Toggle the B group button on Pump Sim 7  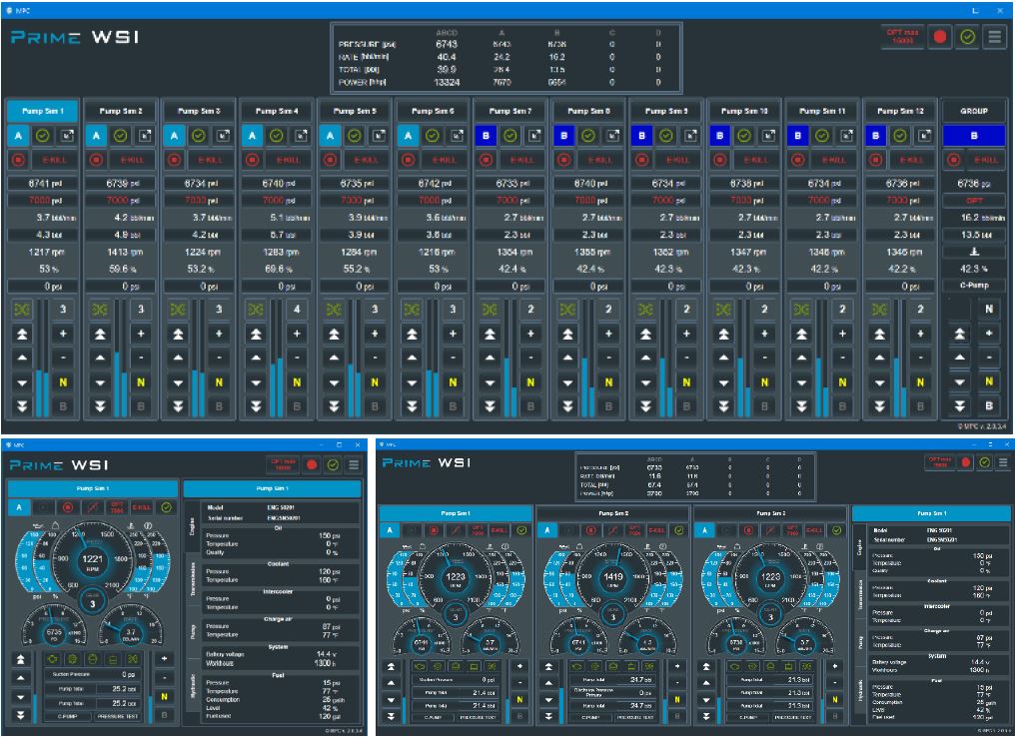pos(487,135)
